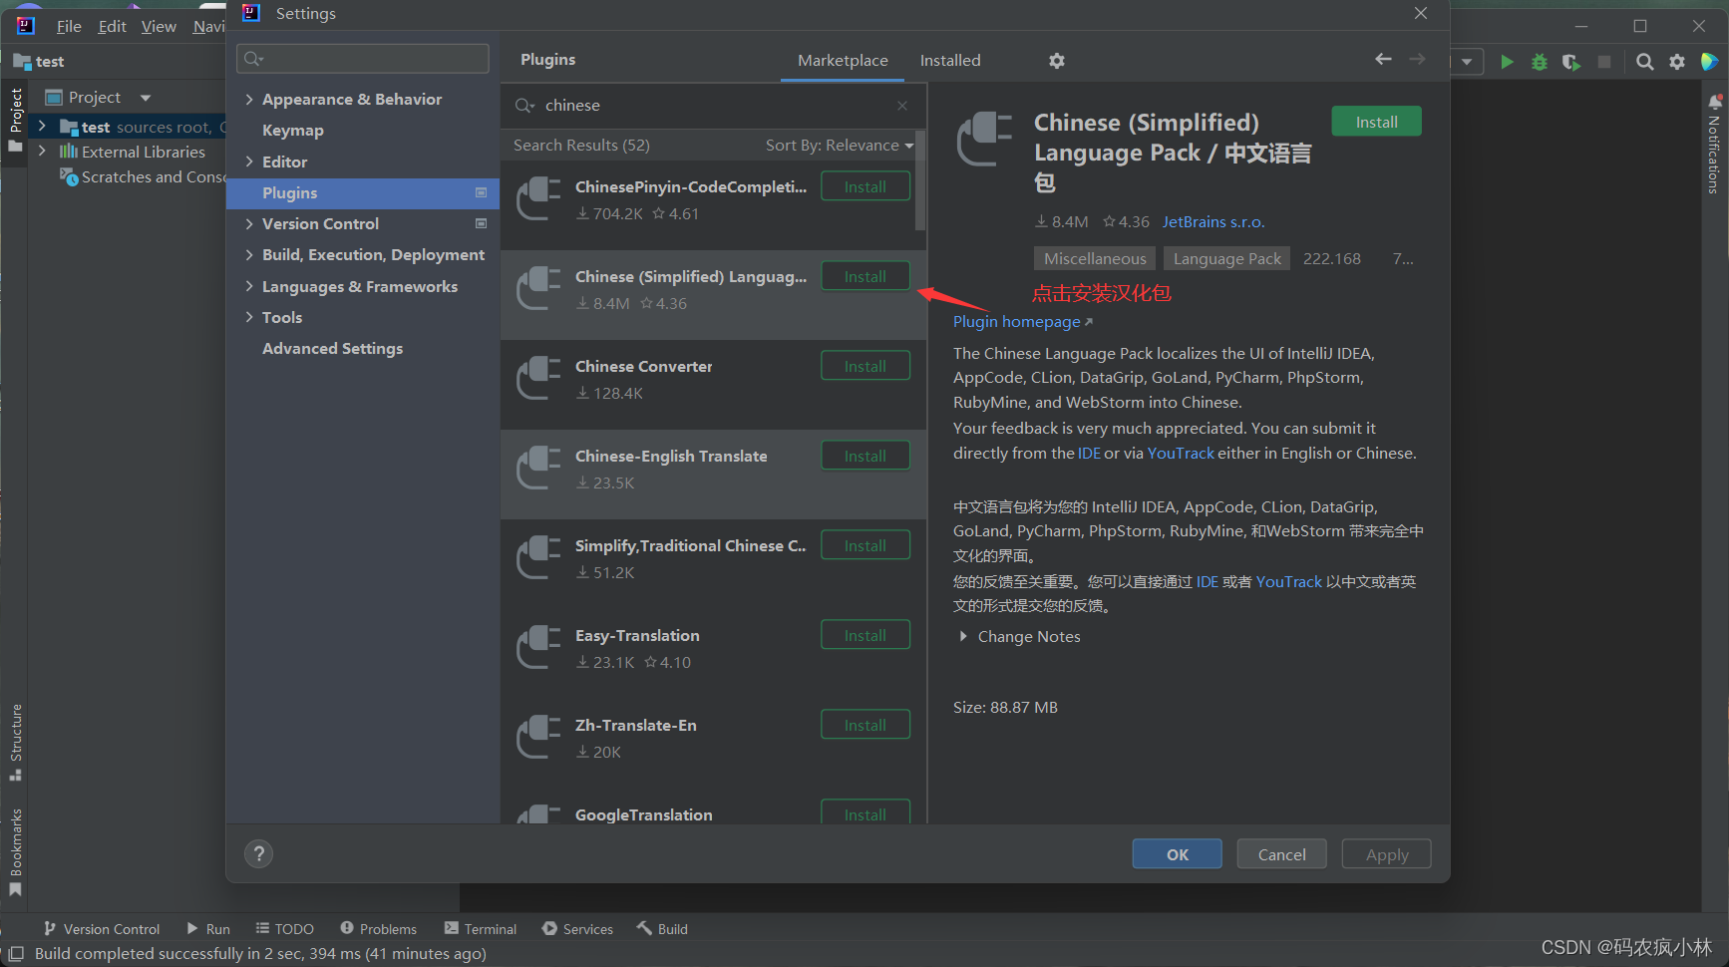
Task: Clear the chinese search query
Action: coord(902,106)
